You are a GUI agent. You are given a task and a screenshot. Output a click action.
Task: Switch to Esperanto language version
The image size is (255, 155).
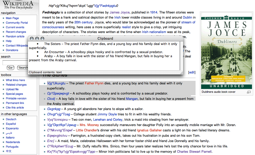12,128
